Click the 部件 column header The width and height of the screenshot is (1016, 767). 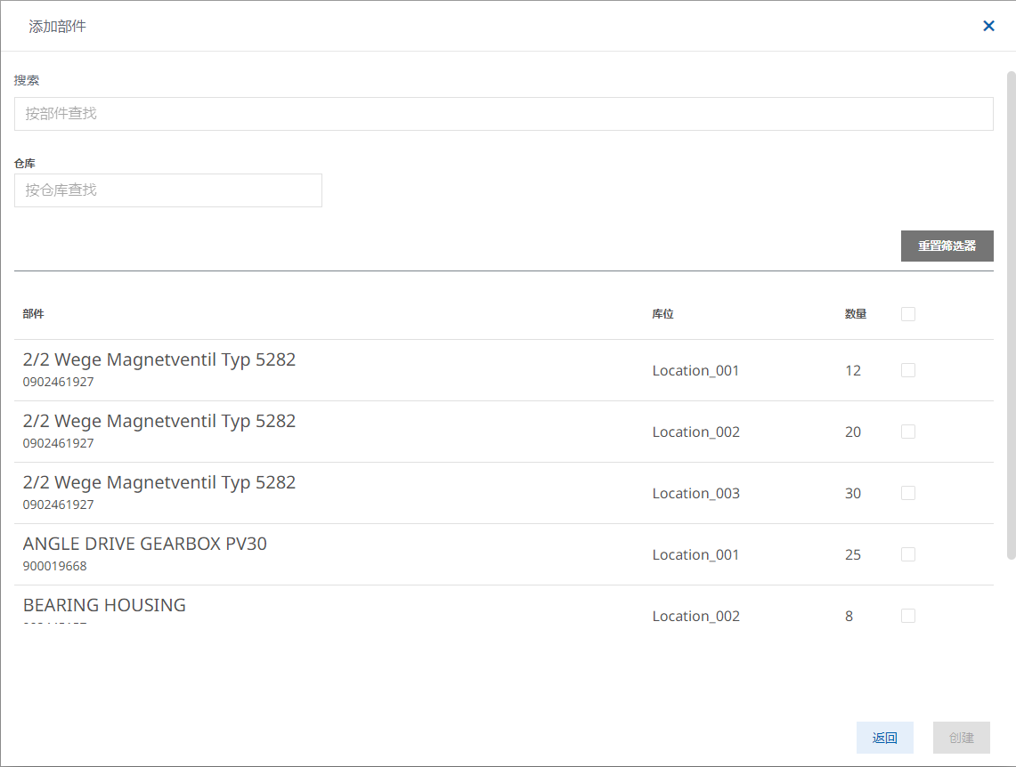[x=34, y=314]
